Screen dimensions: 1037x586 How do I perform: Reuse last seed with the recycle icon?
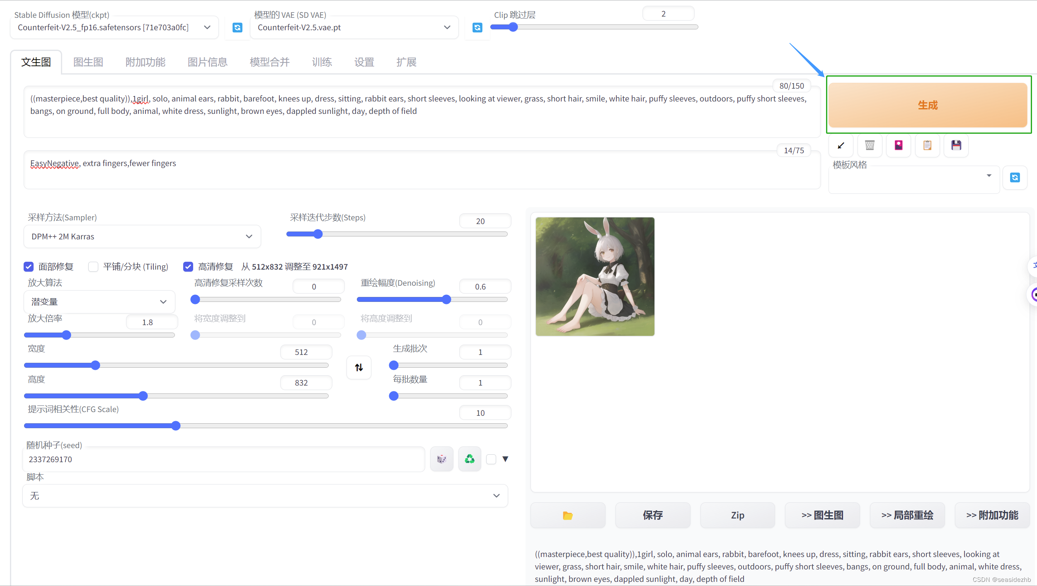click(470, 459)
